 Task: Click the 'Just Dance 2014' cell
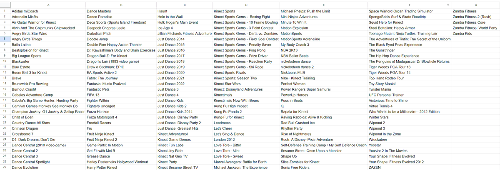coord(185,39)
